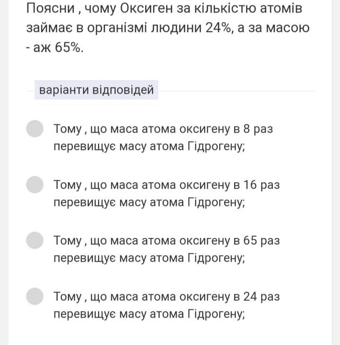Mark the "в 65 раз" answer radio button
This screenshot has width=340, height=345.
pos(35,240)
